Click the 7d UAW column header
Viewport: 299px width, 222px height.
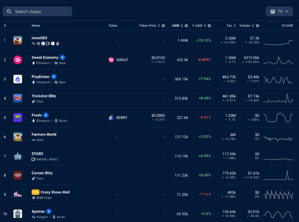click(287, 26)
